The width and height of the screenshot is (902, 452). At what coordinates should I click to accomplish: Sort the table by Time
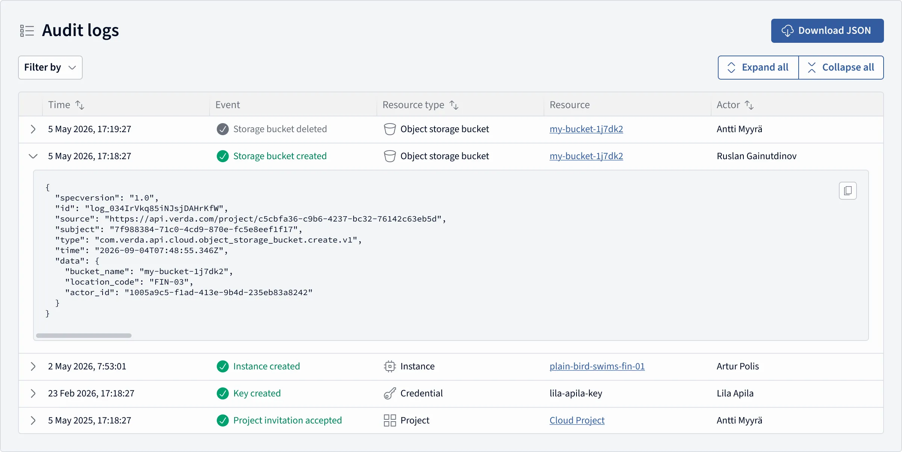point(80,105)
